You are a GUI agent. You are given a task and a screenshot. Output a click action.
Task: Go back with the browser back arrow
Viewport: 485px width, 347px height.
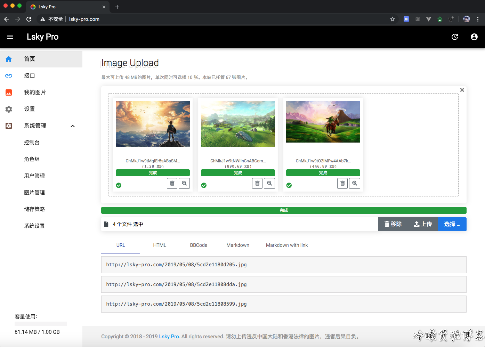[7, 19]
